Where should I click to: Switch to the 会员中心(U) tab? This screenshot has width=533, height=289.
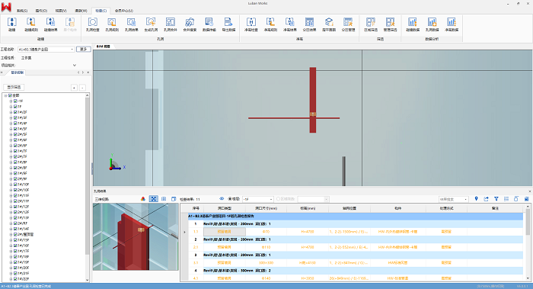point(123,11)
